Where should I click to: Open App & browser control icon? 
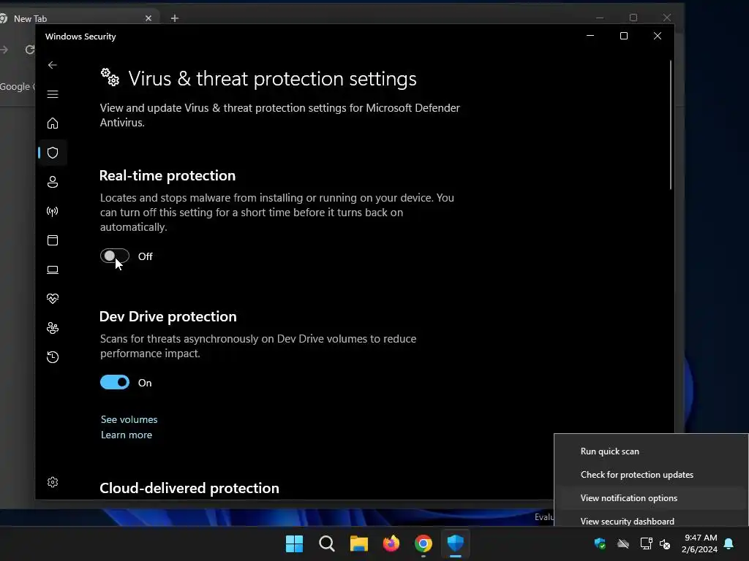[53, 240]
